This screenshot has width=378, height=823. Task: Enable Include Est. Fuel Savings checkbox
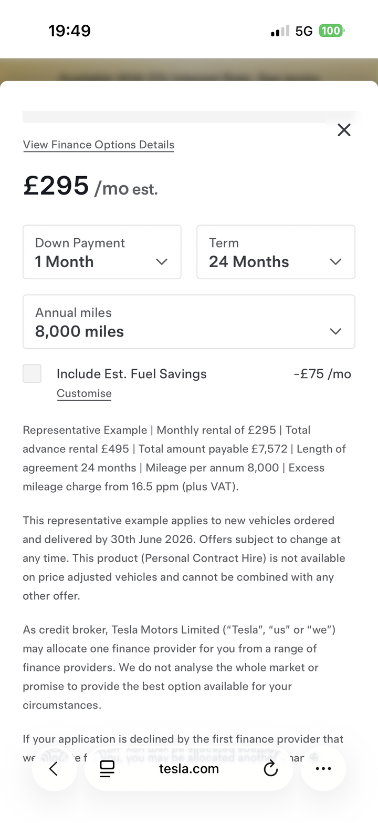point(32,374)
